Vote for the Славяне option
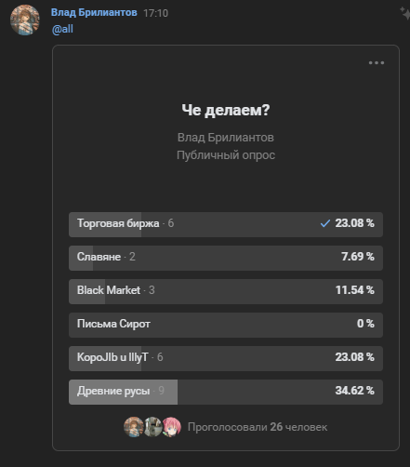This screenshot has width=410, height=467. (x=226, y=258)
